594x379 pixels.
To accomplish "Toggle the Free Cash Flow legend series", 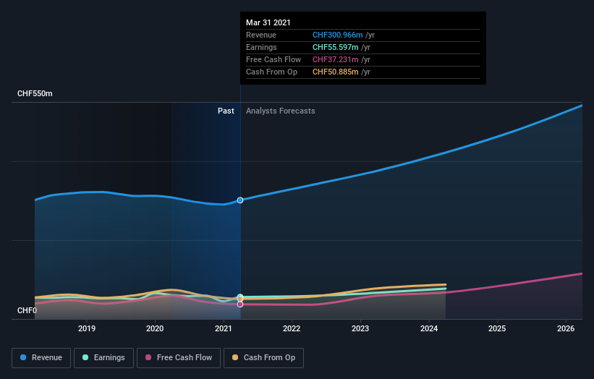I will tap(179, 358).
